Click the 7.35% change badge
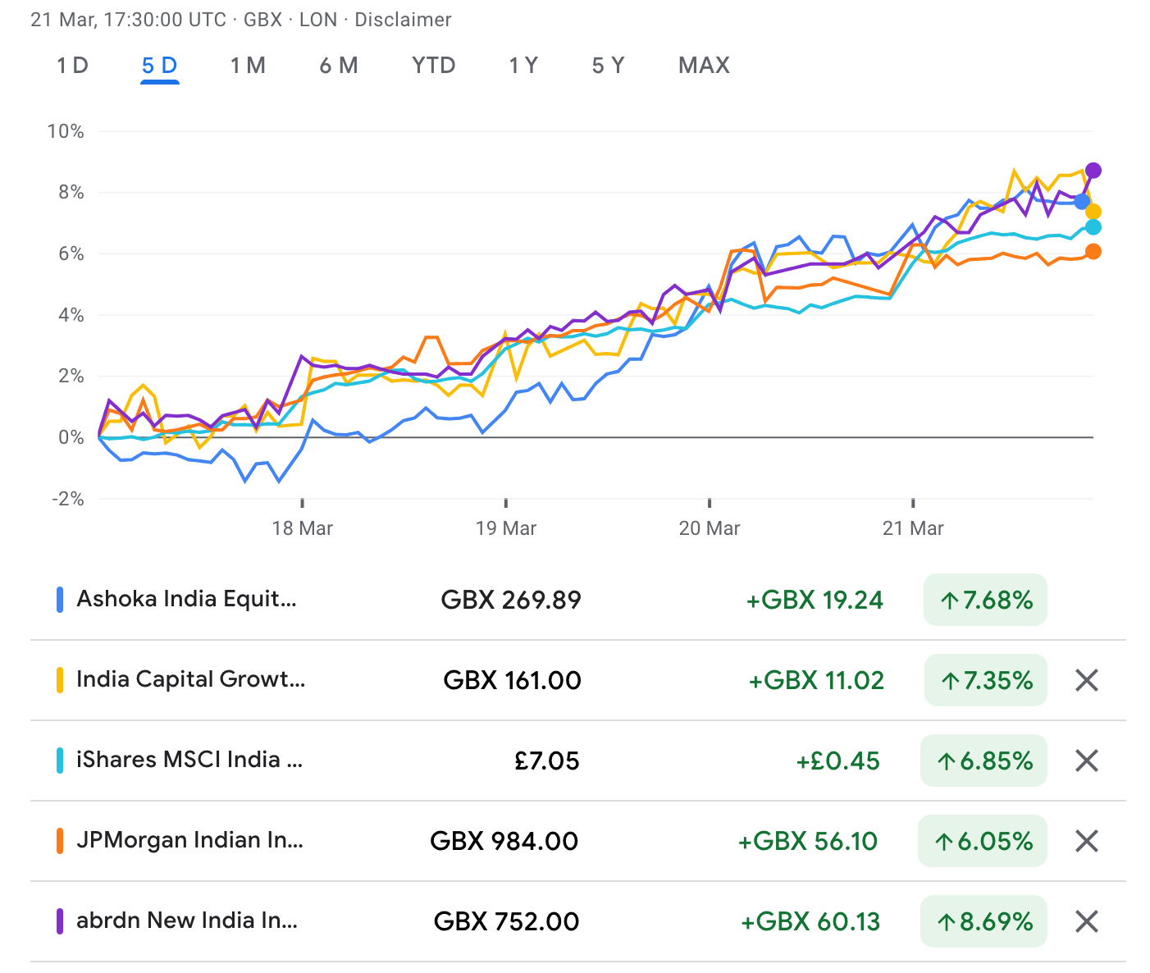 click(985, 680)
